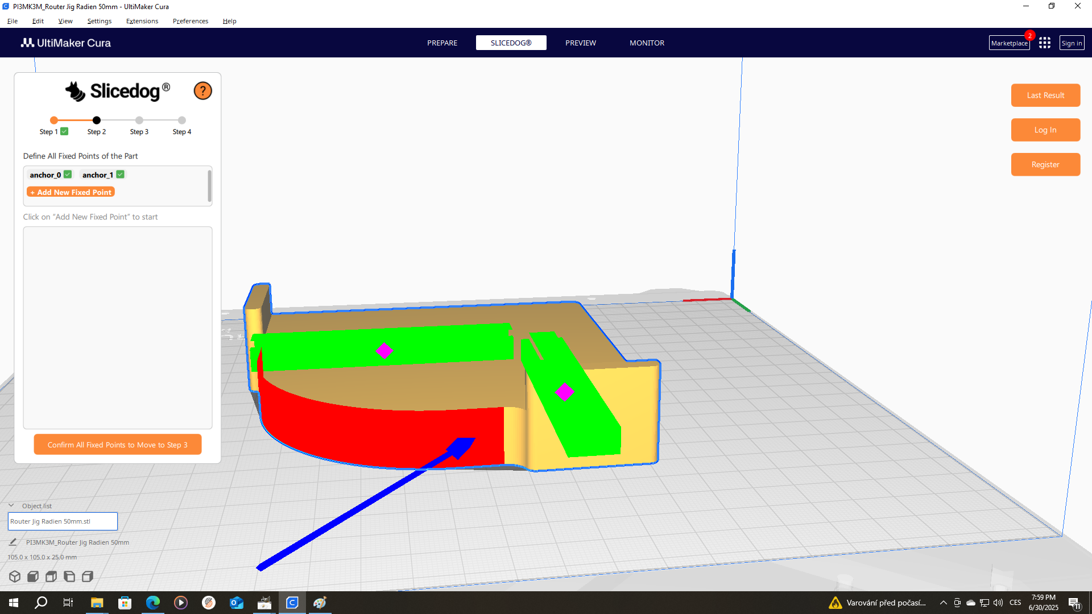The width and height of the screenshot is (1092, 614).
Task: Switch to right side view cube icon
Action: pyautogui.click(x=88, y=576)
